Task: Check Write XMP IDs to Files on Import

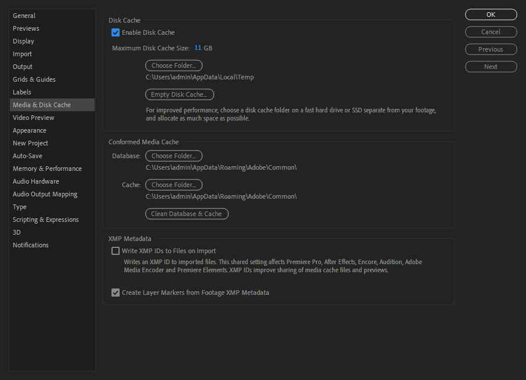Action: (116, 251)
